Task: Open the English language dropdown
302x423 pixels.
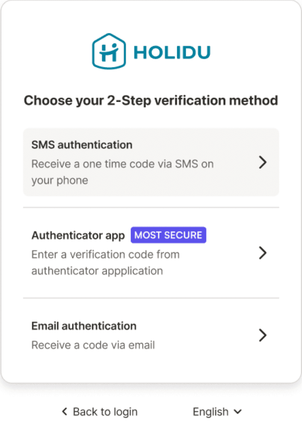Action: (x=217, y=412)
